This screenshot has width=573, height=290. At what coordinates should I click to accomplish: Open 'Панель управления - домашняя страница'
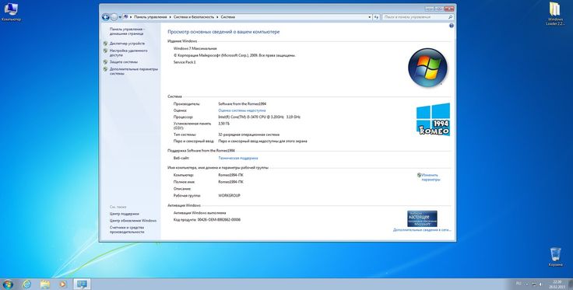coord(127,31)
